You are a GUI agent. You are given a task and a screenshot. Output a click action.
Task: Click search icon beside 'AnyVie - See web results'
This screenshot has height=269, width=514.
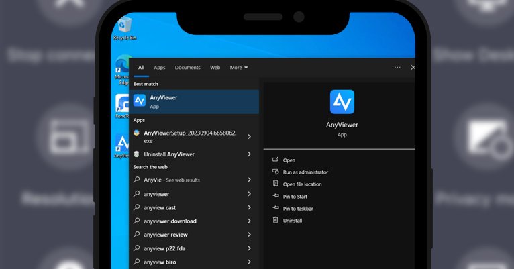tap(137, 180)
